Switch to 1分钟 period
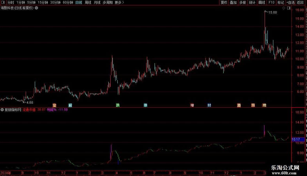Image resolution: width=307 pixels, height=176 pixels. click(21, 2)
